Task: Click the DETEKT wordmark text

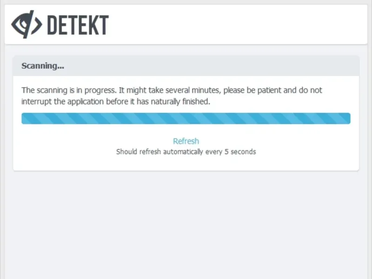Action: point(78,25)
